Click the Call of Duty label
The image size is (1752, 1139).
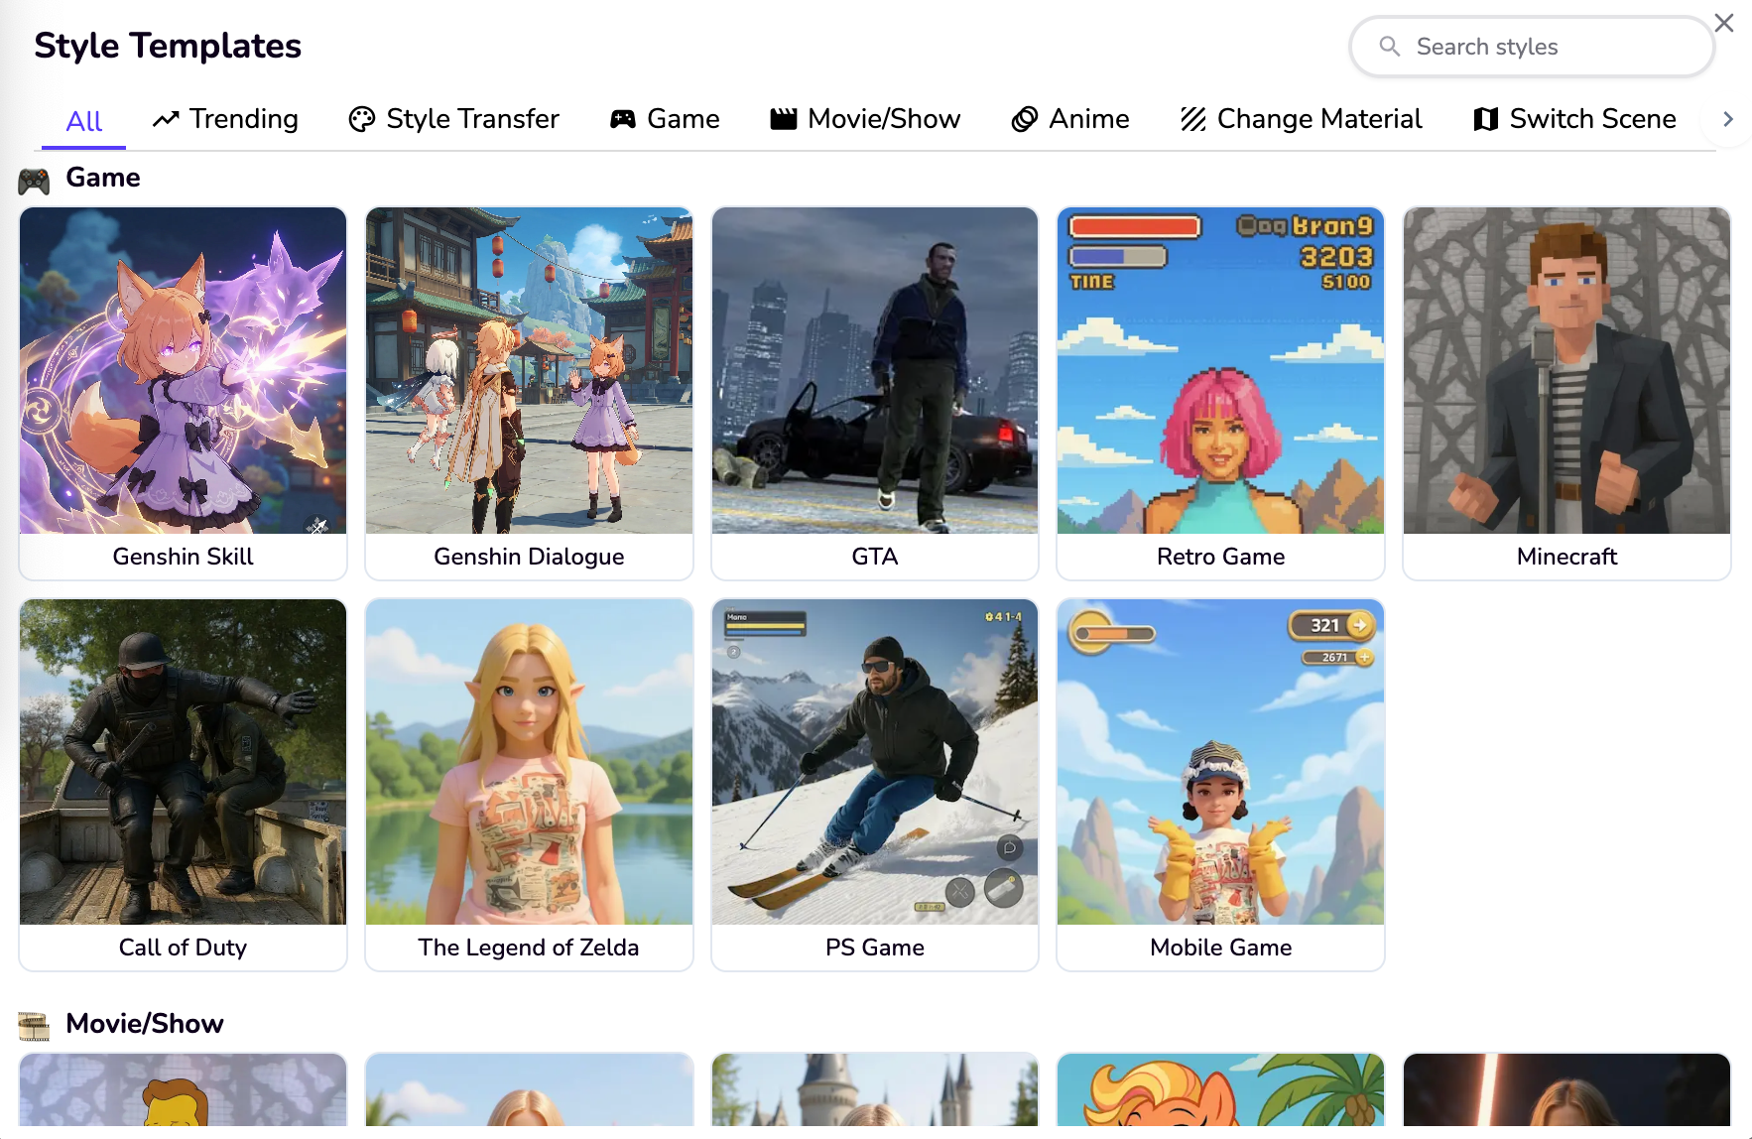[x=184, y=948]
